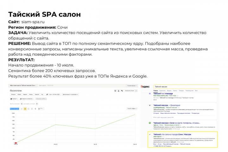The image size is (228, 152).
Task: Select the Квартал period tab
Action: tap(37, 94)
